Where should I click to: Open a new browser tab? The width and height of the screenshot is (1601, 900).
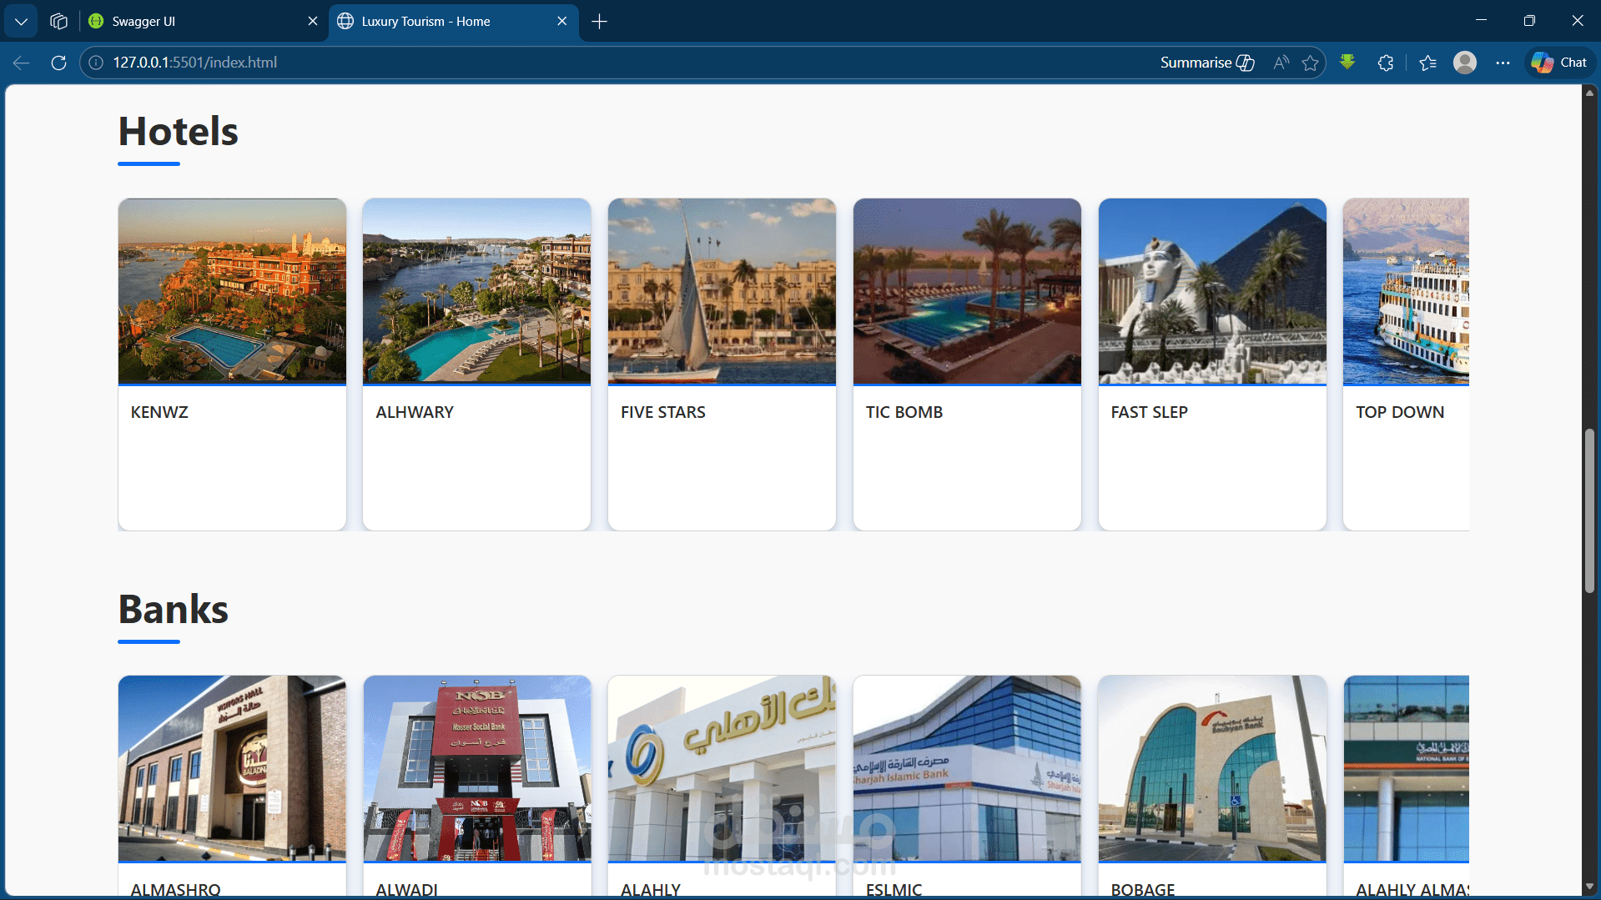point(599,22)
